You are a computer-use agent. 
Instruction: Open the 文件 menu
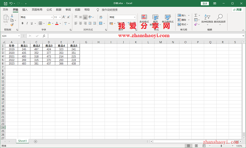tap(5, 10)
